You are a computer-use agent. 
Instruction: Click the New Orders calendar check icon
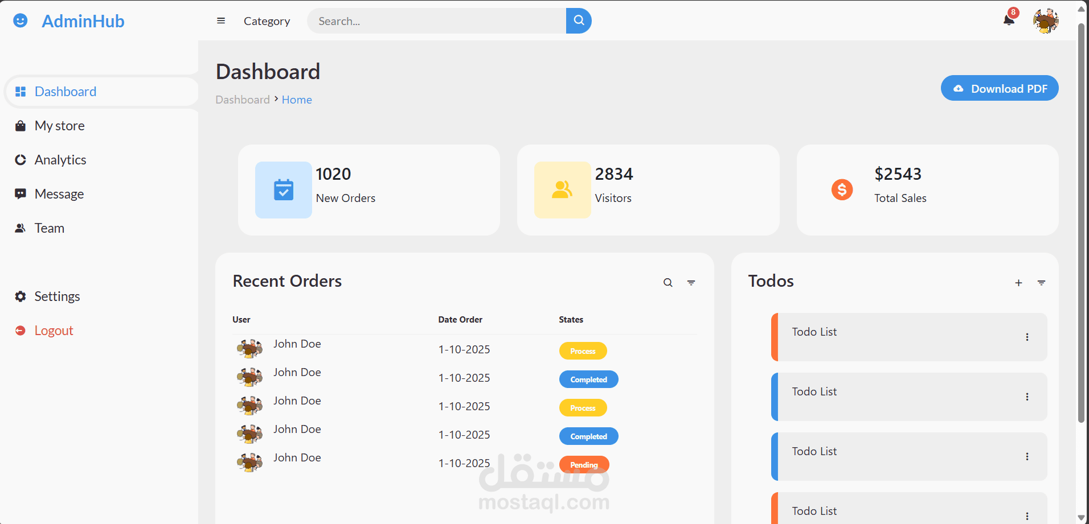(284, 190)
